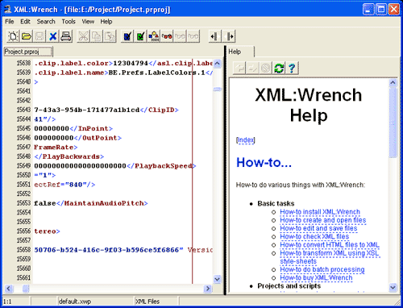Click the editor horizontal scrollbar right arrow
This screenshot has width=403, height=308.
(207, 289)
